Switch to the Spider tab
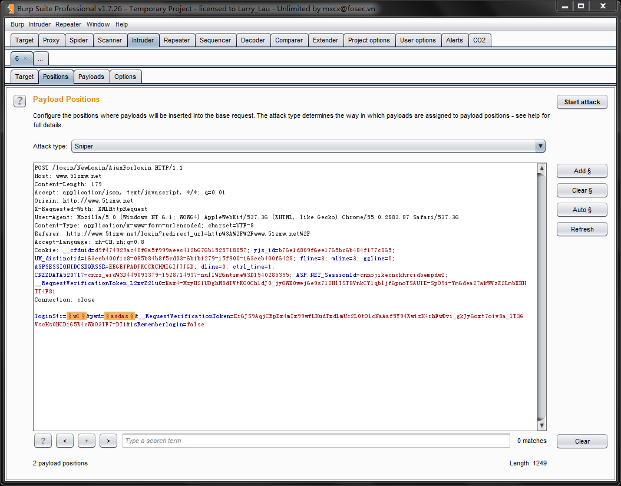 (79, 40)
